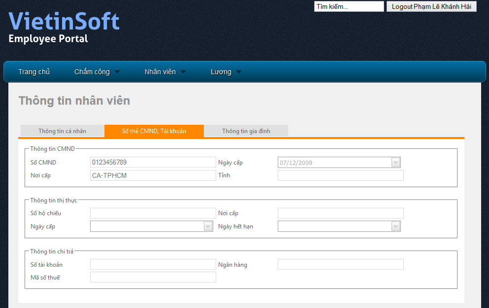The image size is (489, 308).
Task: Click the Số tài khoản input field
Action: pyautogui.click(x=153, y=265)
